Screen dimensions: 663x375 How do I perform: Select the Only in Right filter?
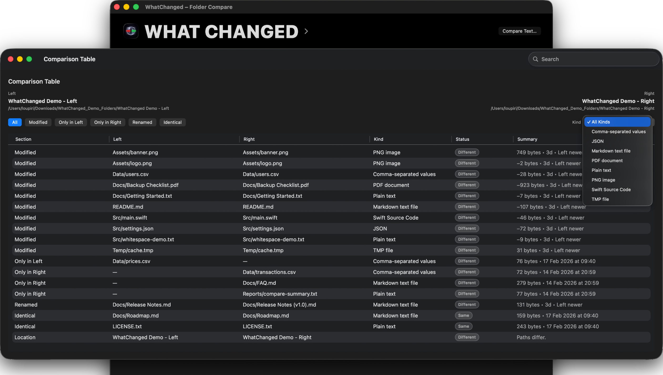click(x=108, y=122)
